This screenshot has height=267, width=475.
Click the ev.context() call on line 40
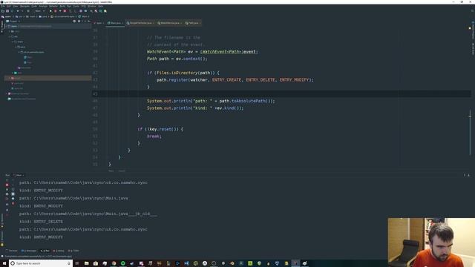191,59
